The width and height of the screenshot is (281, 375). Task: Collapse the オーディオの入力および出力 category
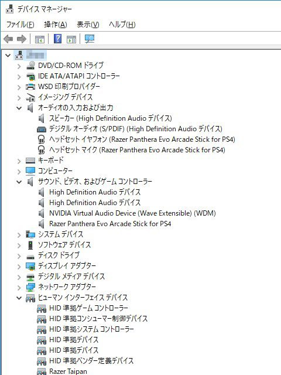(x=19, y=108)
